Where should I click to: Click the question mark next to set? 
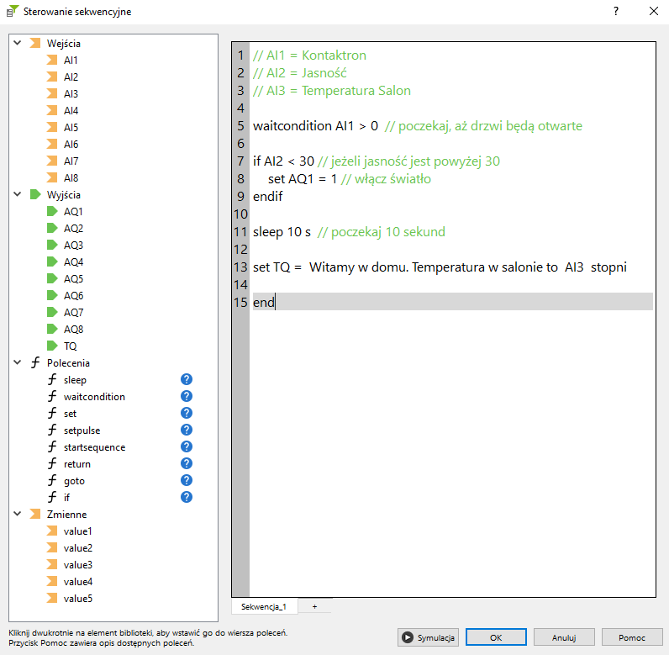click(x=187, y=413)
